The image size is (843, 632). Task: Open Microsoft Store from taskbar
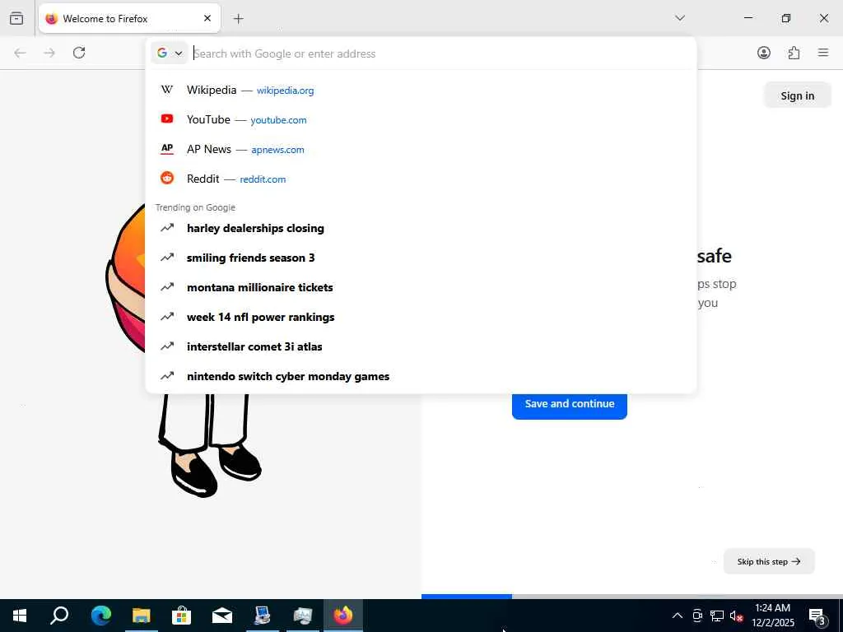click(x=182, y=616)
